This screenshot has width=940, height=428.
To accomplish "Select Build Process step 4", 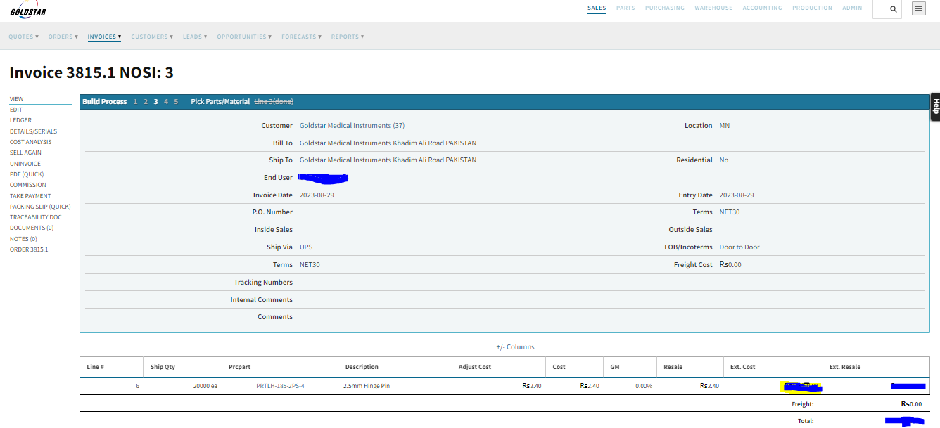I will (166, 102).
